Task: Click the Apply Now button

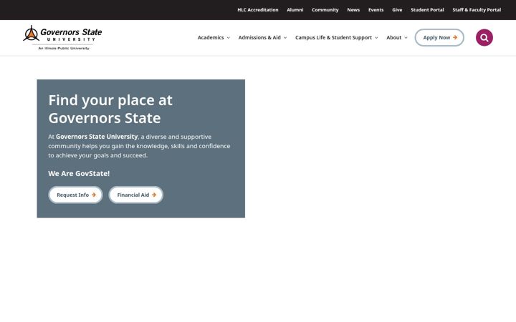Action: pyautogui.click(x=439, y=37)
